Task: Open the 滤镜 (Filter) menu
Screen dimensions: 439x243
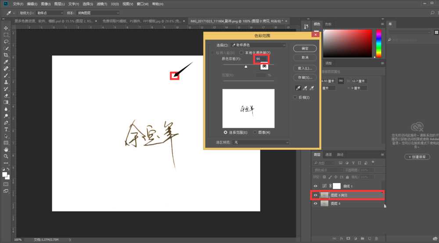Action: tap(101, 4)
